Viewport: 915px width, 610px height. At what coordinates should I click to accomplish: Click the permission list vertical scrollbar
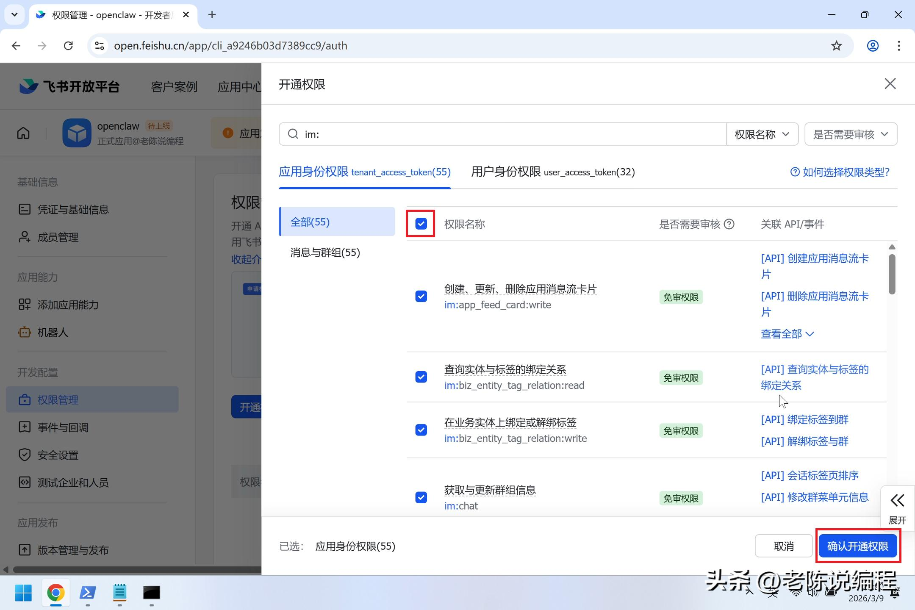[892, 274]
